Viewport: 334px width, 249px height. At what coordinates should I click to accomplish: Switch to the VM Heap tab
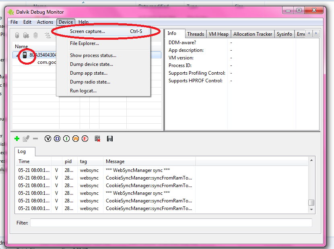pos(219,34)
